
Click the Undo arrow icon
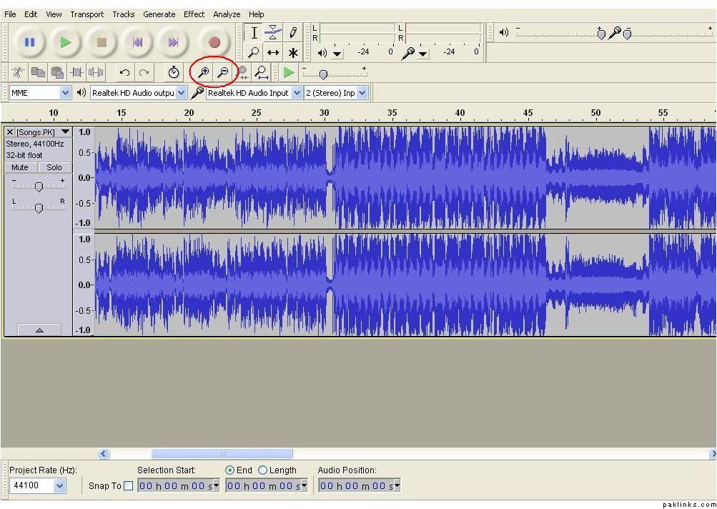pyautogui.click(x=124, y=72)
